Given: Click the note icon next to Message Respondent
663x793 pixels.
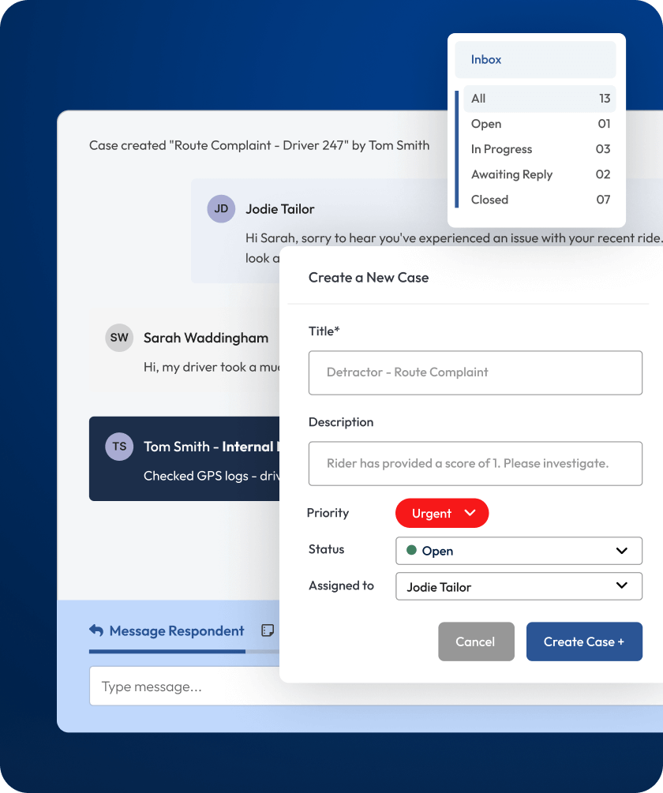Looking at the screenshot, I should tap(268, 630).
